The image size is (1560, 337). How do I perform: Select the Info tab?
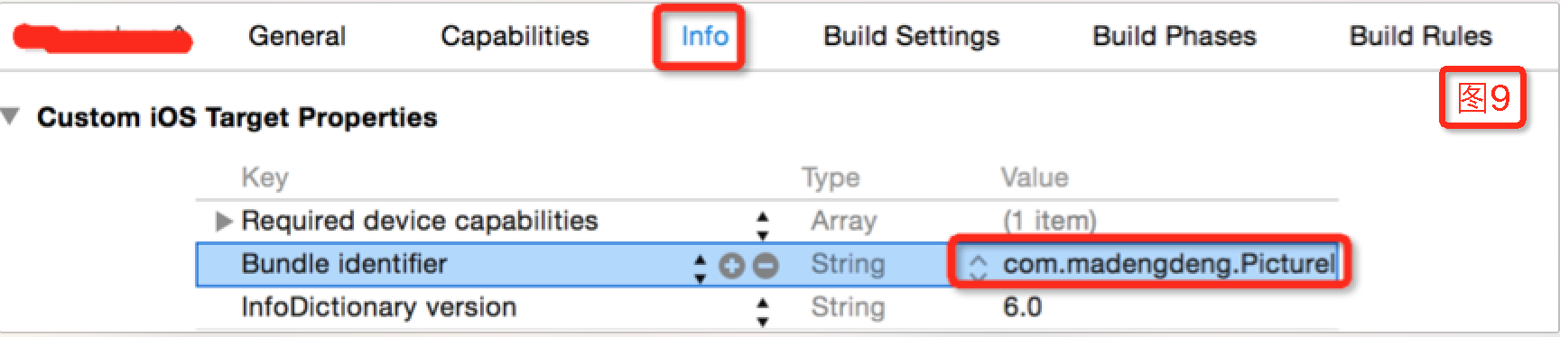[704, 36]
